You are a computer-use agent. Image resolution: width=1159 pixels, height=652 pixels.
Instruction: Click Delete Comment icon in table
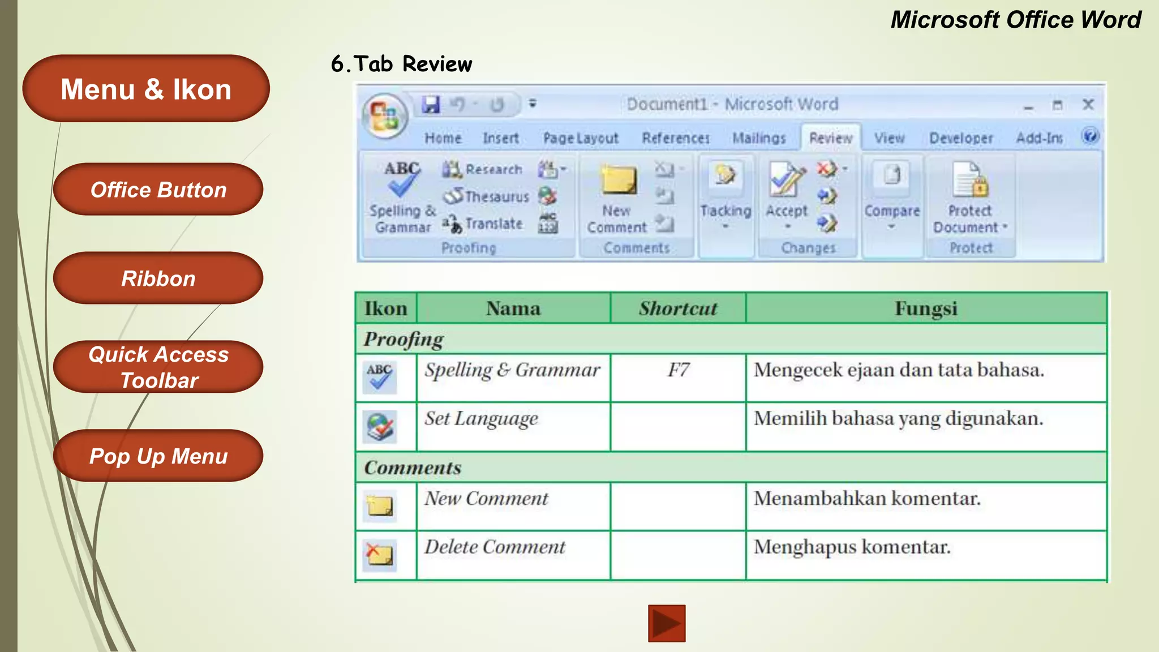[380, 555]
